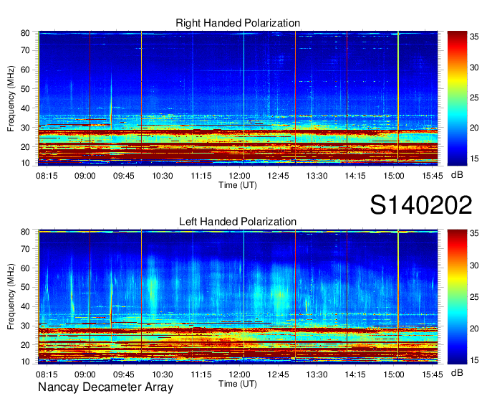Viewport: 487px width, 396px height.
Task: Select the 15 label on Right Handed colorbar
Action: [x=474, y=159]
